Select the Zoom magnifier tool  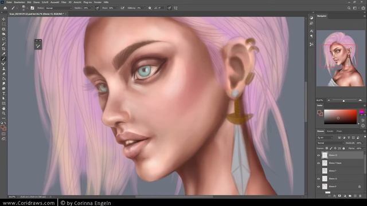[3, 113]
